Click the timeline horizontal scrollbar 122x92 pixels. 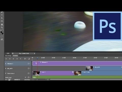86,79
